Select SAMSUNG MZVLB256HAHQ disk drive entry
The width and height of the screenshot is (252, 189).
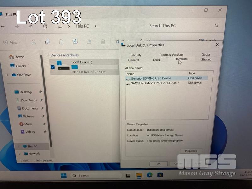click(x=155, y=83)
